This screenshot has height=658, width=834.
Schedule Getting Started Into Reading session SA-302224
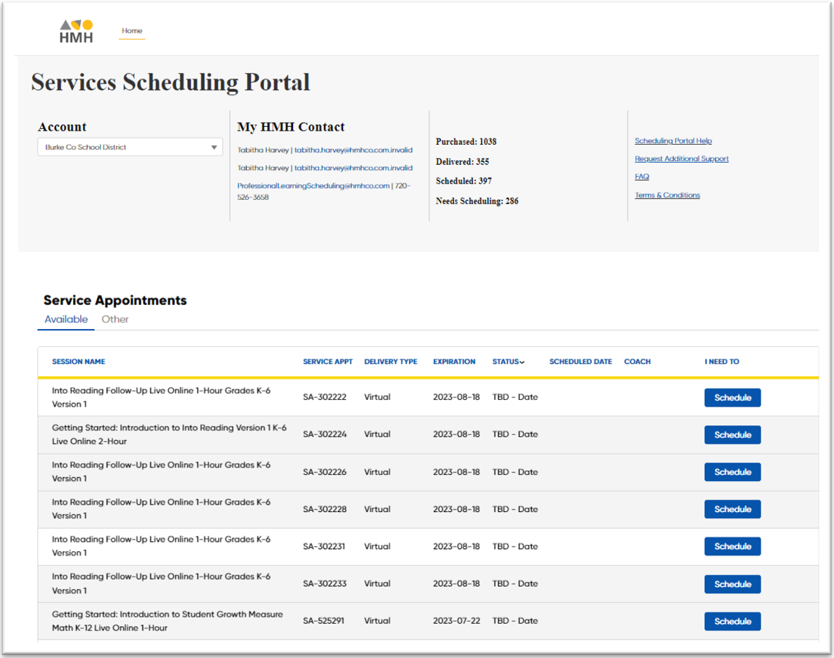pos(732,434)
